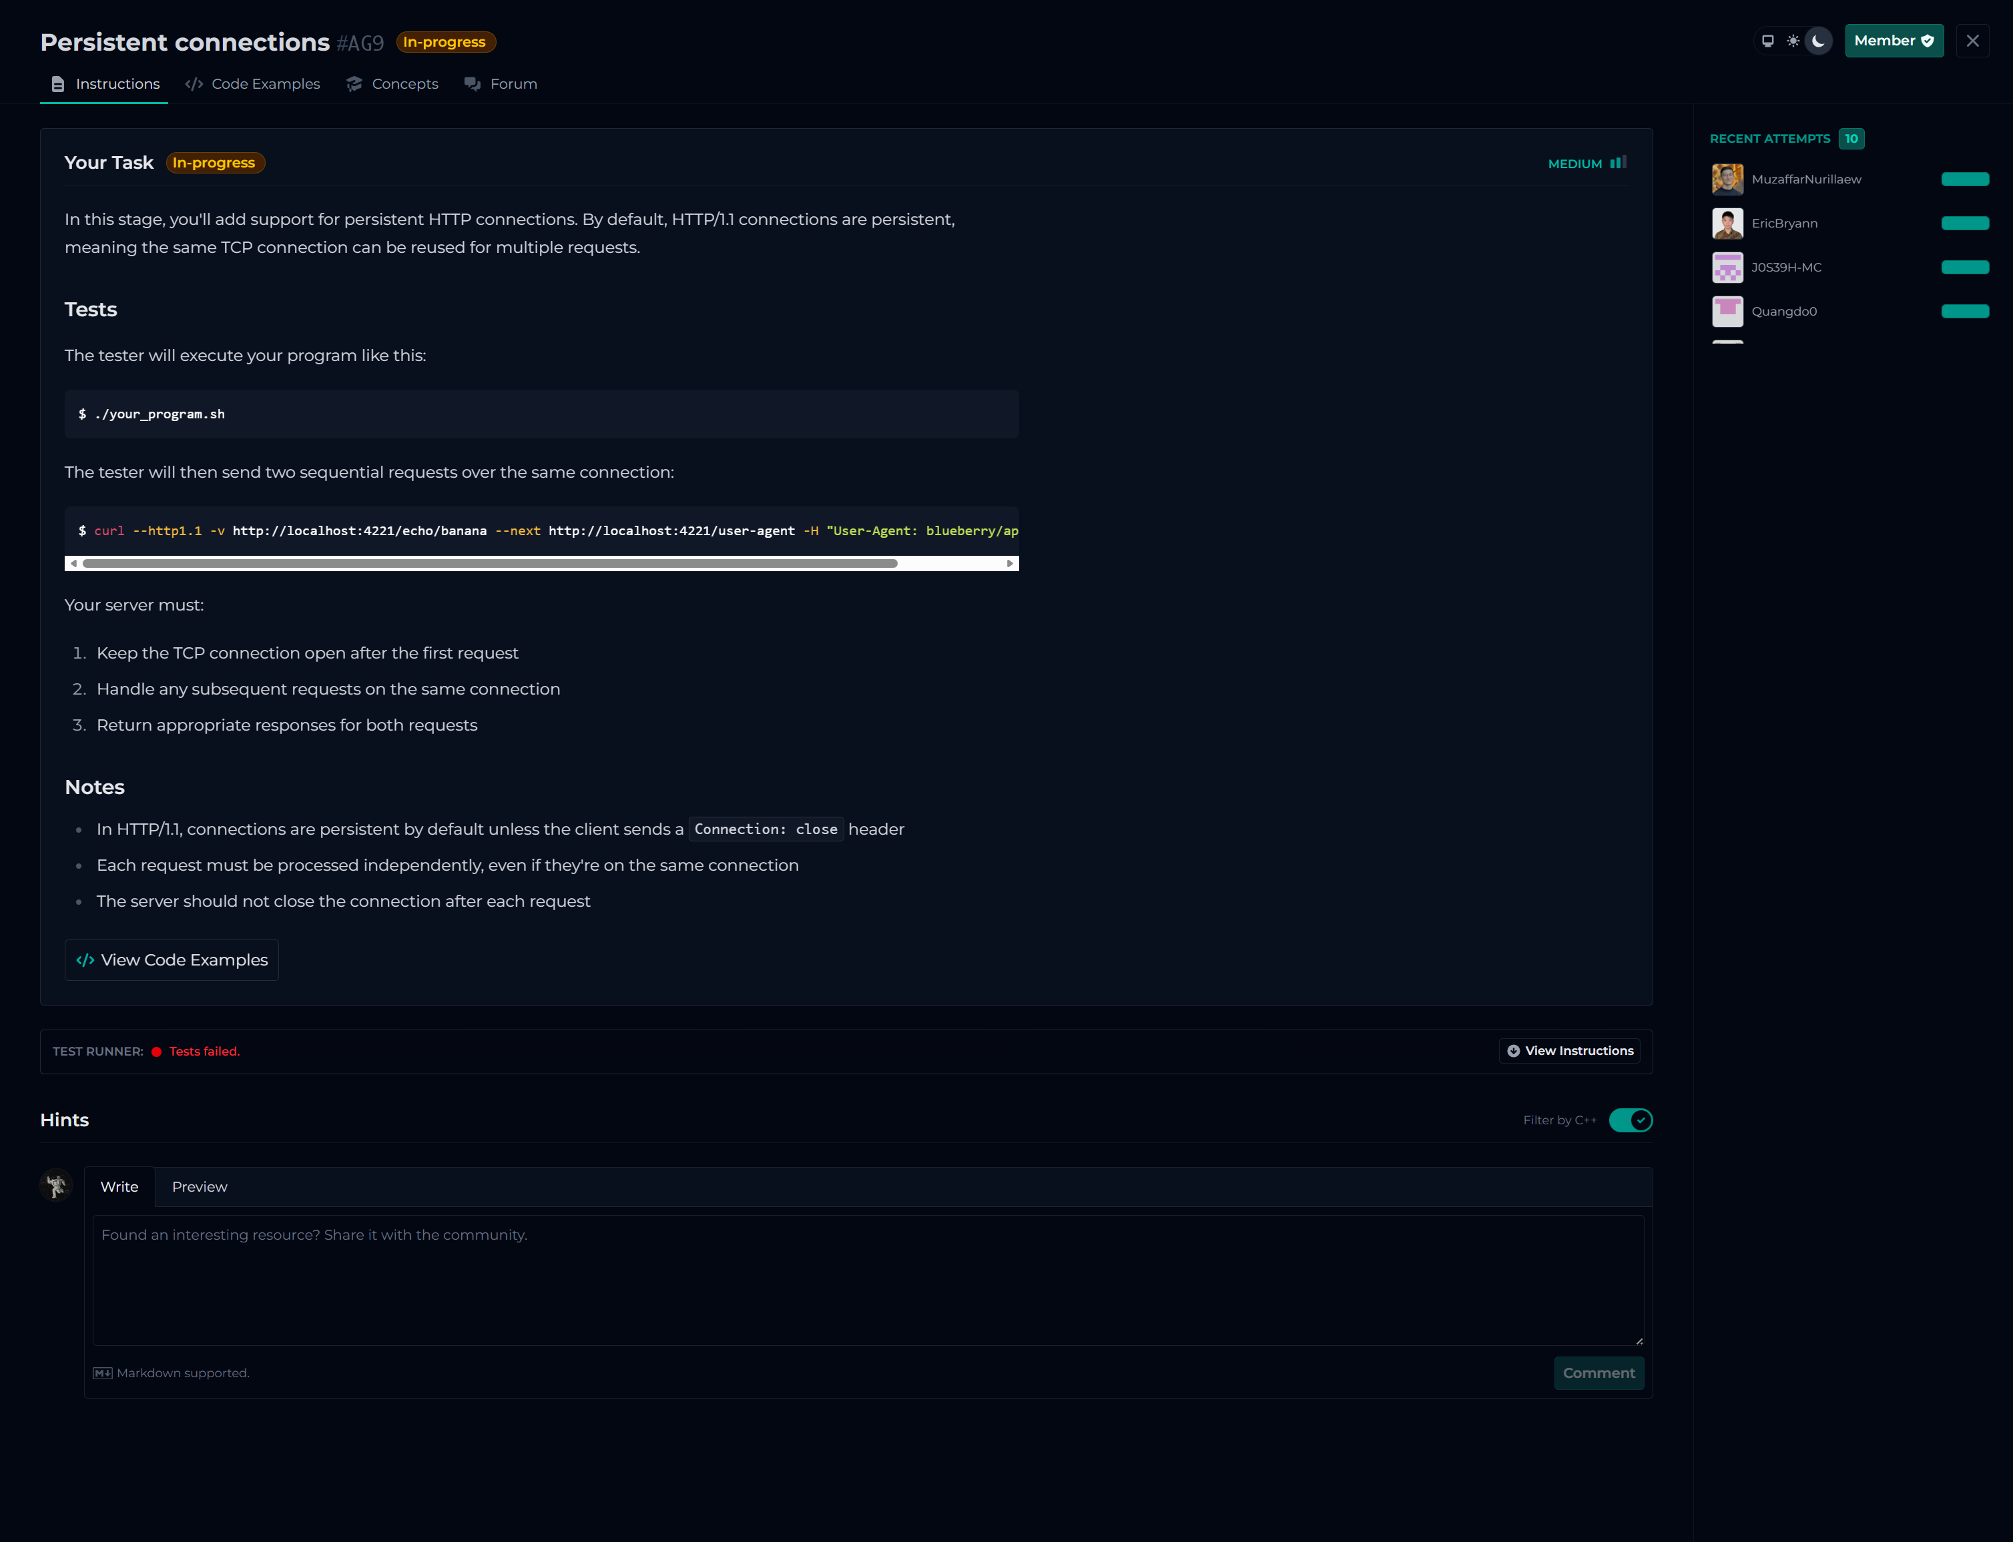
Task: Click the comment text input area
Action: (868, 1280)
